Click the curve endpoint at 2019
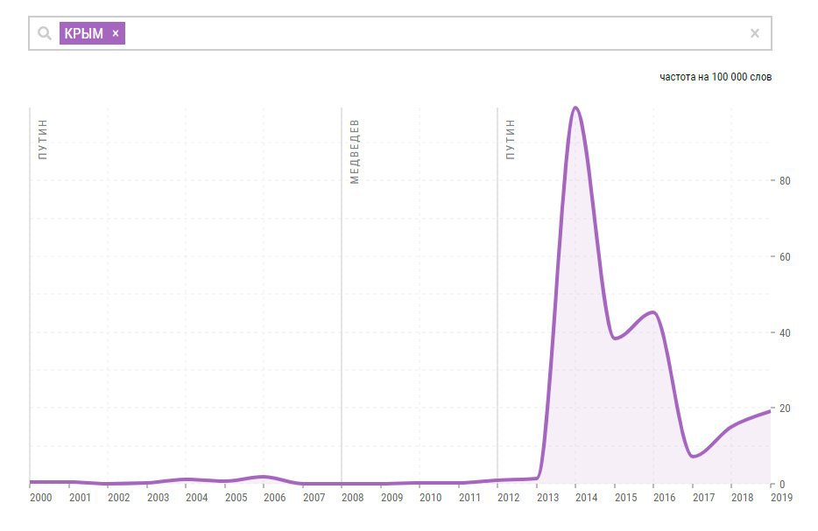The width and height of the screenshot is (818, 531). tap(770, 411)
